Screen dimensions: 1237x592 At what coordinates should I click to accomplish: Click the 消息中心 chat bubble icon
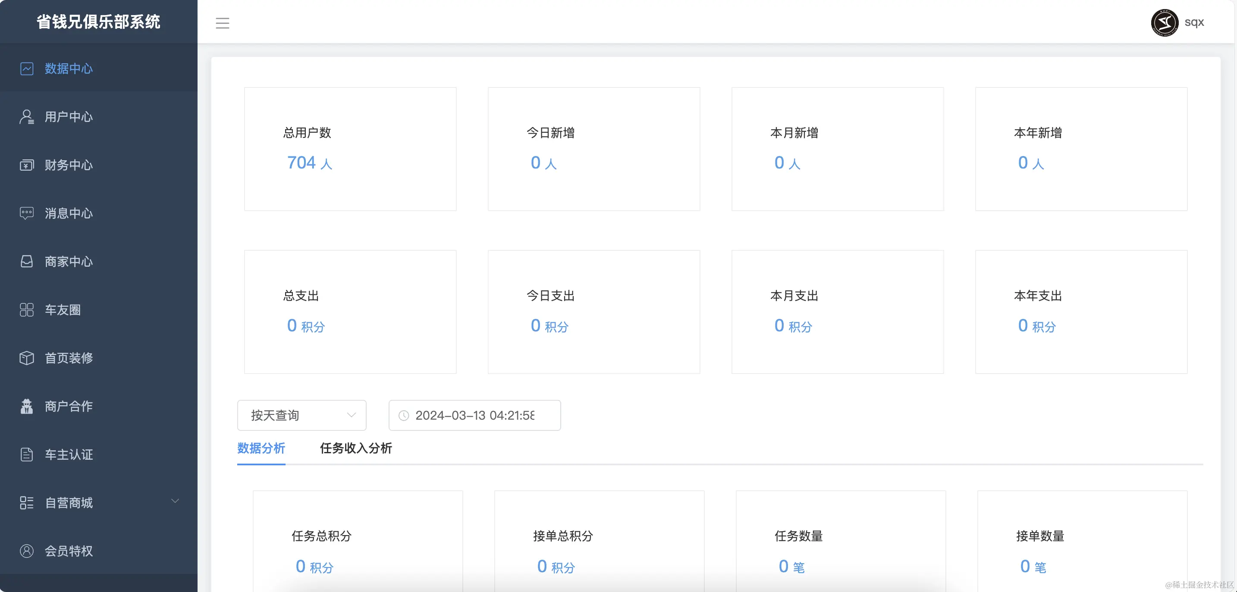(x=27, y=213)
